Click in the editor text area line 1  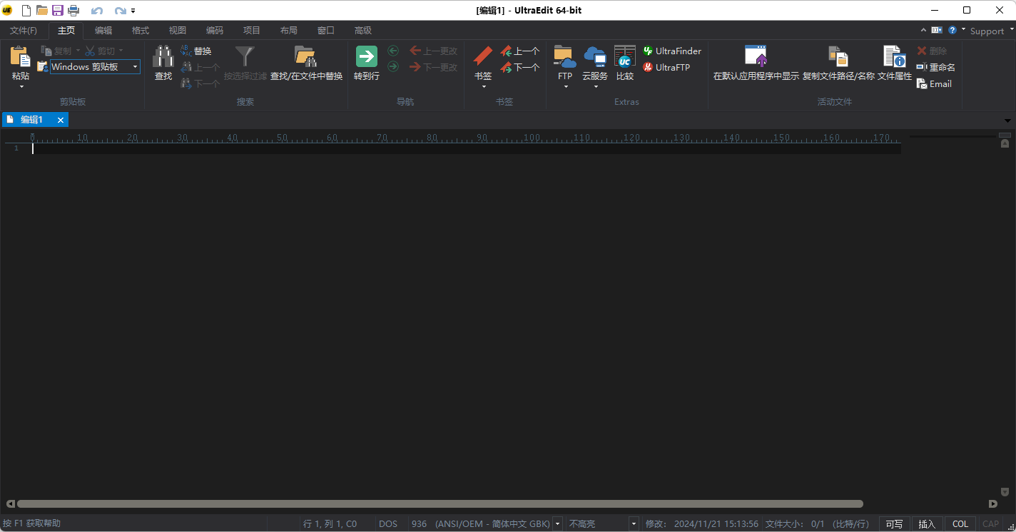click(466, 148)
